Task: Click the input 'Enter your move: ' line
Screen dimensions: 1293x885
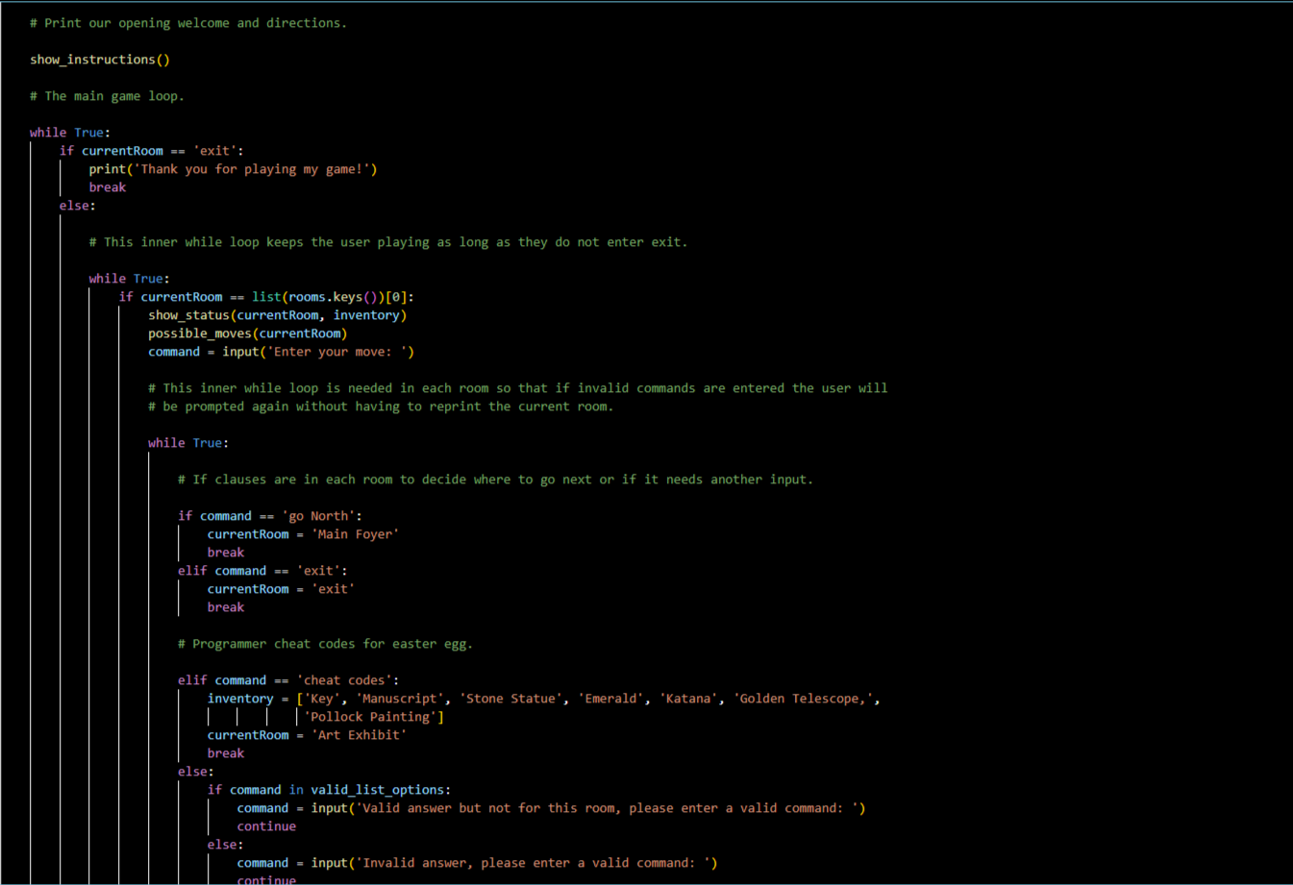Action: point(282,352)
